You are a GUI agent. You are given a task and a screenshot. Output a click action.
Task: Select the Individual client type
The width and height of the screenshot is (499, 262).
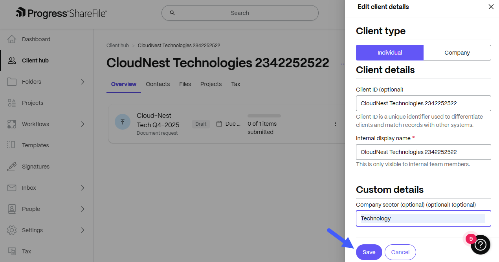click(x=389, y=52)
